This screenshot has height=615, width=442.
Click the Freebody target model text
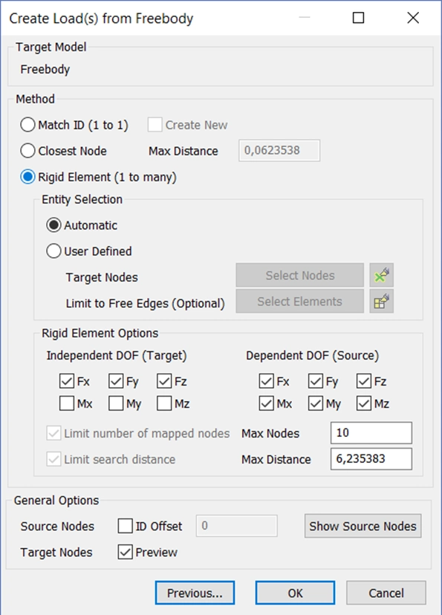click(x=45, y=69)
